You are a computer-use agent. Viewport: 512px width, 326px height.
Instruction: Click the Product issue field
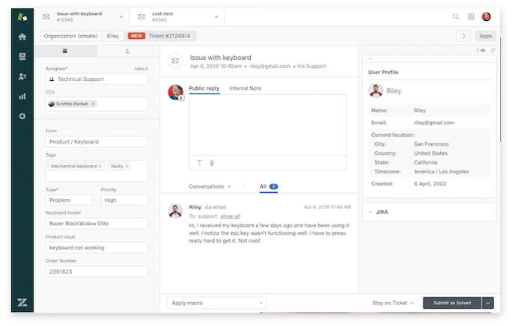pos(97,247)
